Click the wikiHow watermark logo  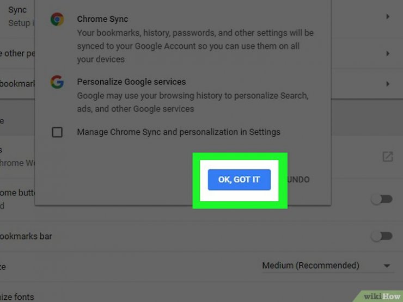pos(382,297)
